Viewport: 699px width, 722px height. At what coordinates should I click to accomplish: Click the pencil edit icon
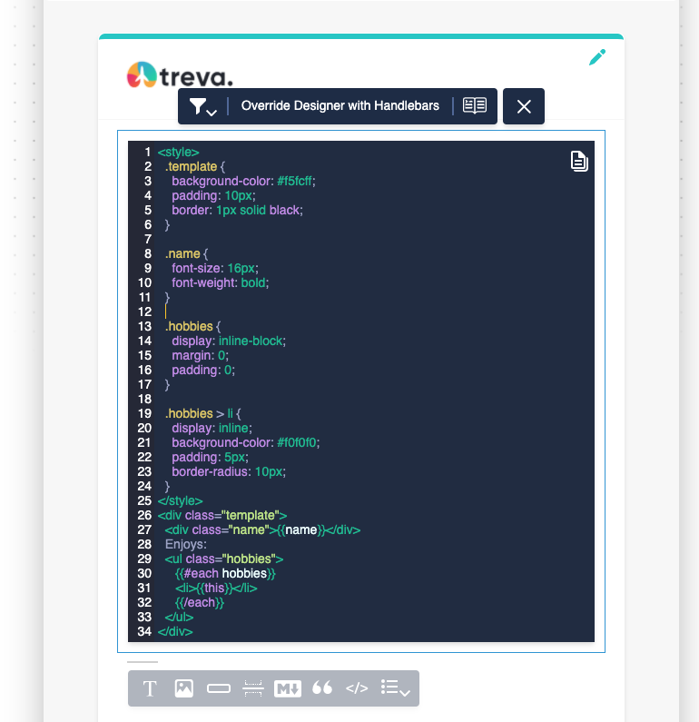pos(597,57)
